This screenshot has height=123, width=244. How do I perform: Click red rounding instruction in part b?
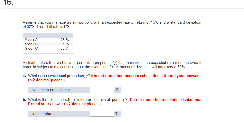[115, 102]
